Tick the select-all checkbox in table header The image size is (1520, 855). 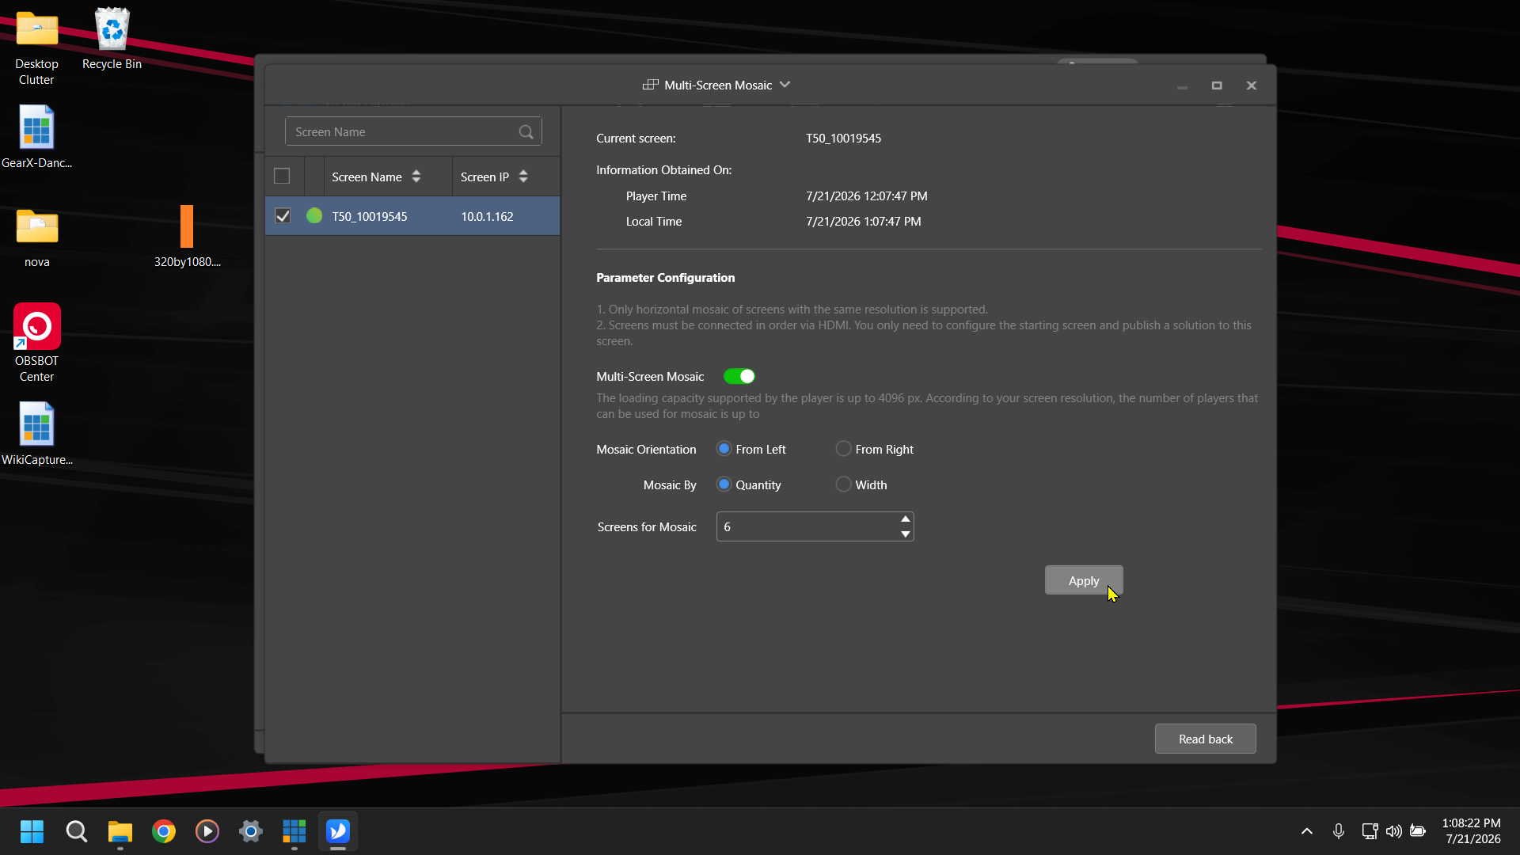282,177
